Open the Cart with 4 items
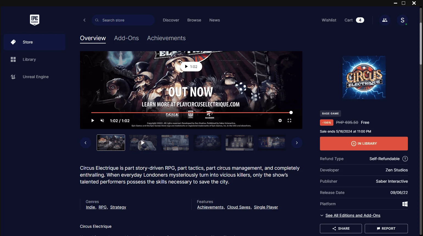 [354, 20]
